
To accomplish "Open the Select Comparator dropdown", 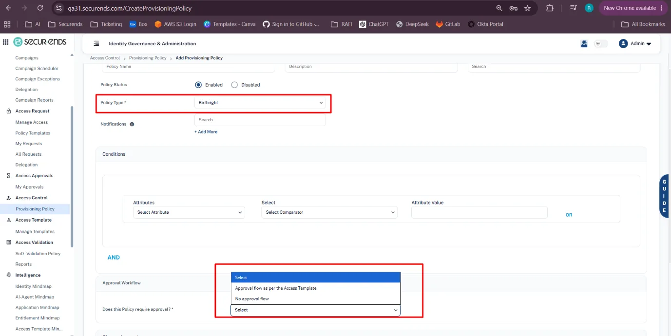I will click(x=329, y=212).
